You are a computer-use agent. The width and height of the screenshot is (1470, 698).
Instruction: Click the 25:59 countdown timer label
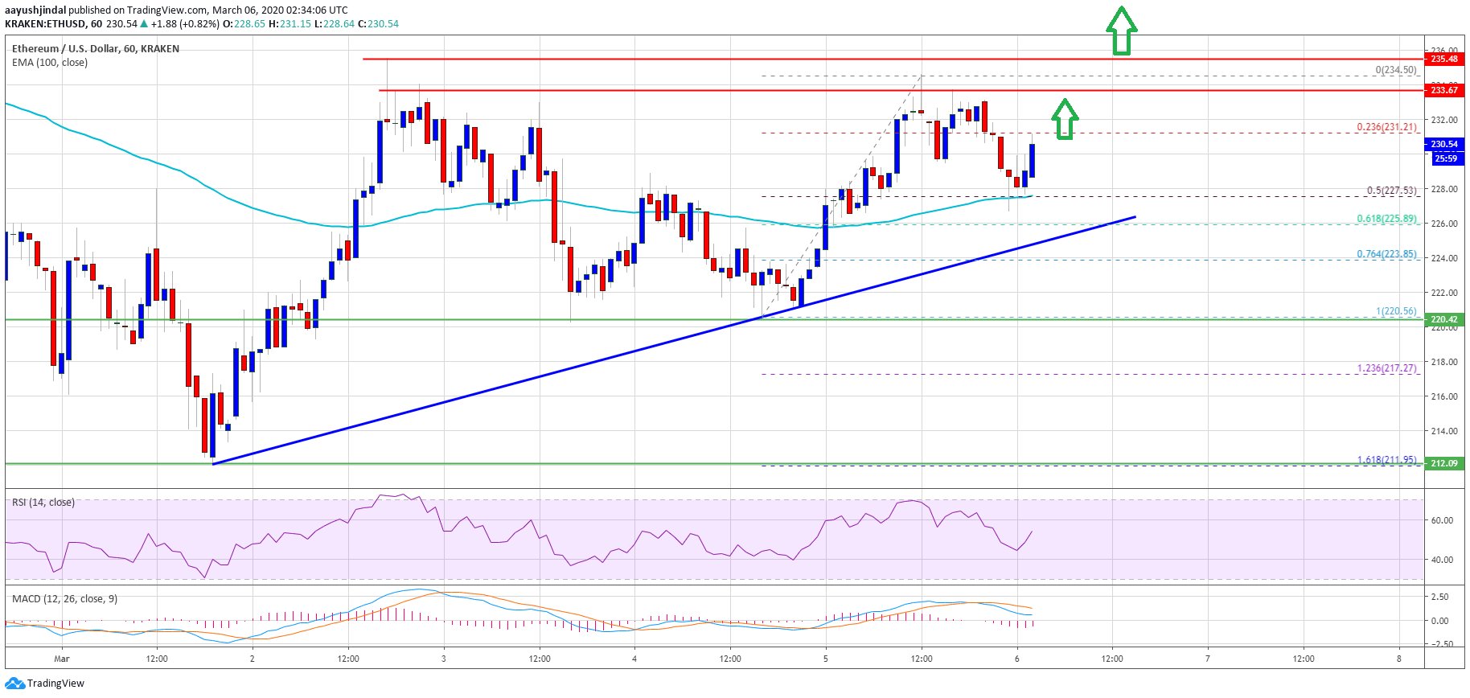(x=1446, y=158)
